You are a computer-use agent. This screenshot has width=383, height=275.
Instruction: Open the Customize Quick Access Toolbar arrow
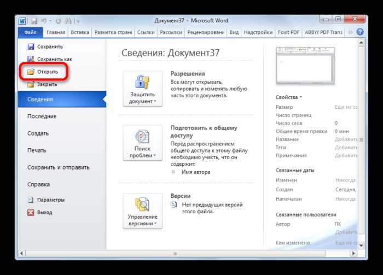coord(78,21)
